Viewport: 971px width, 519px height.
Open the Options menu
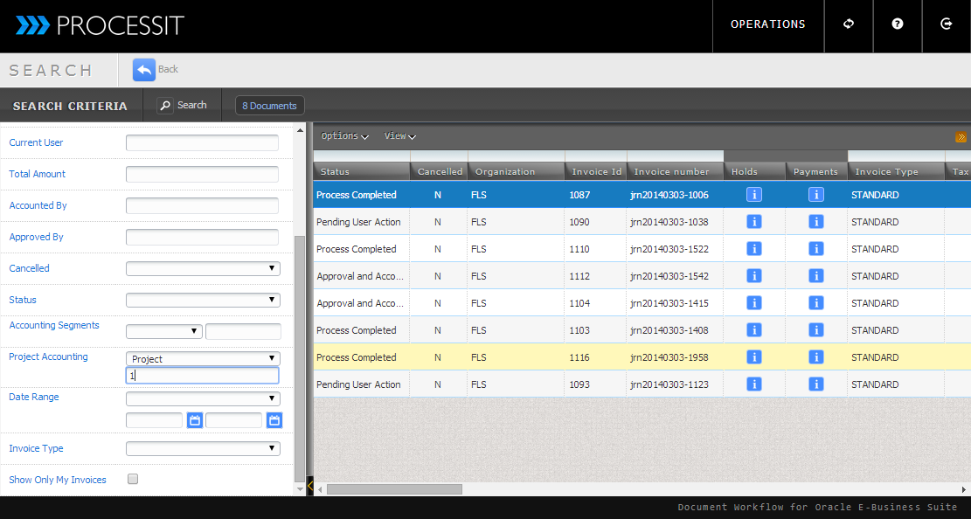pos(344,136)
